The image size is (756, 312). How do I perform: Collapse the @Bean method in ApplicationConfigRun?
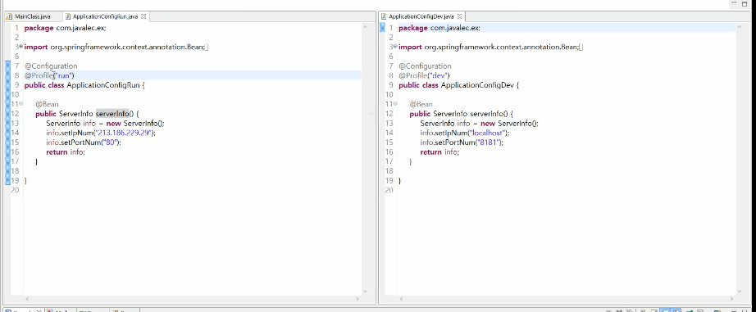coord(20,104)
